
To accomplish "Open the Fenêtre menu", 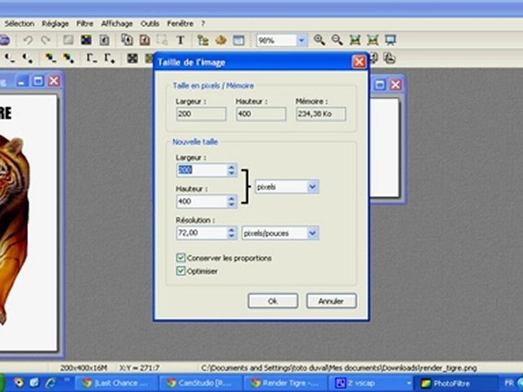I will (x=180, y=23).
